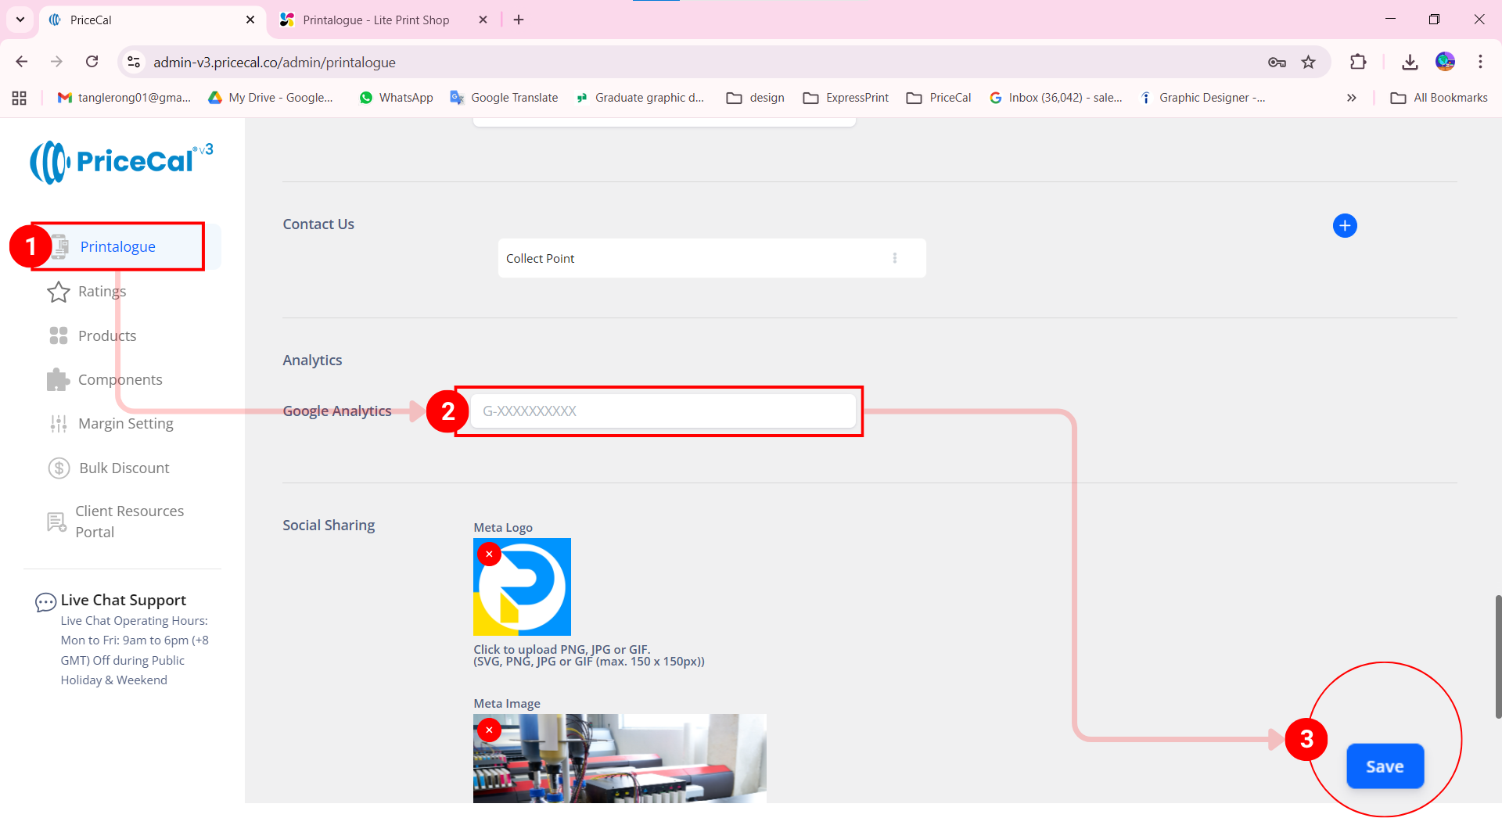This screenshot has height=818, width=1502.
Task: Open the browser extensions puzzle icon
Action: (1358, 63)
